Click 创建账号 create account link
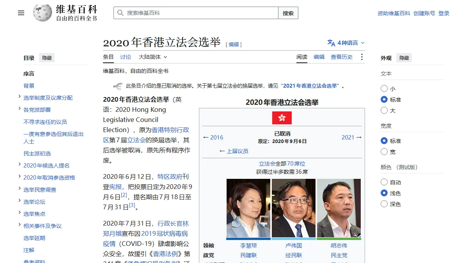This screenshot has width=468, height=263. [424, 13]
